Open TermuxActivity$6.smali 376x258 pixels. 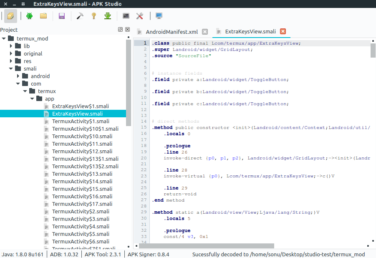pyautogui.click(x=81, y=241)
